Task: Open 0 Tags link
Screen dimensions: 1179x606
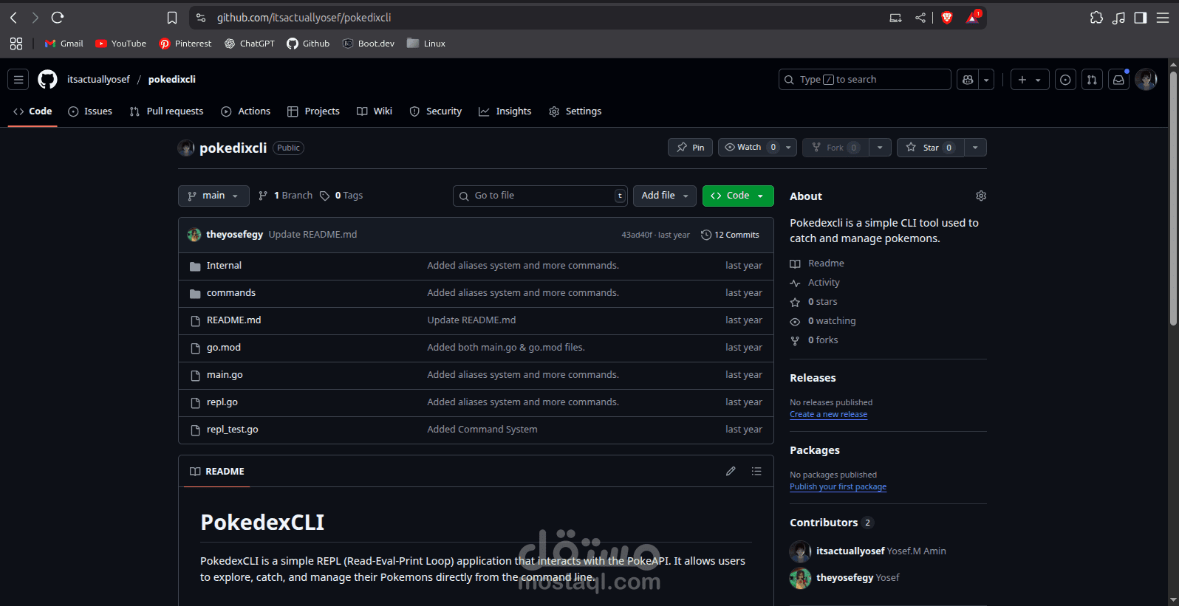Action: (341, 196)
